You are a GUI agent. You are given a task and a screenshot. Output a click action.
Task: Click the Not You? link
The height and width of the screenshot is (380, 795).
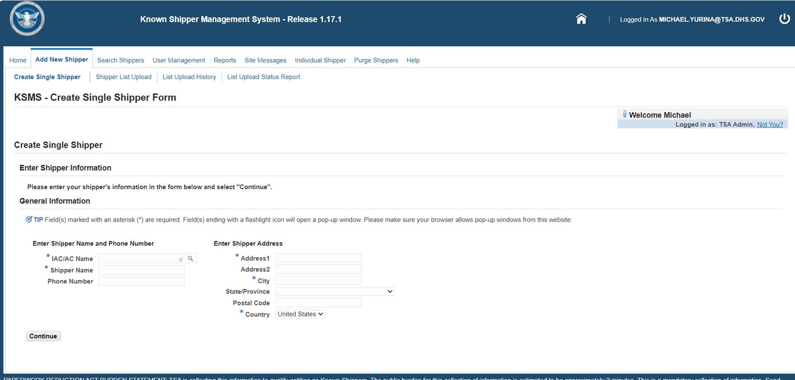(770, 124)
